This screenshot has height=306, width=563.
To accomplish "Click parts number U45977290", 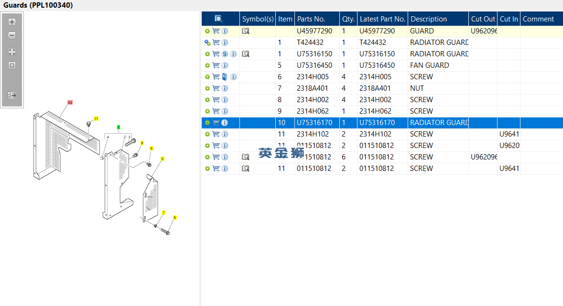I will click(x=314, y=31).
